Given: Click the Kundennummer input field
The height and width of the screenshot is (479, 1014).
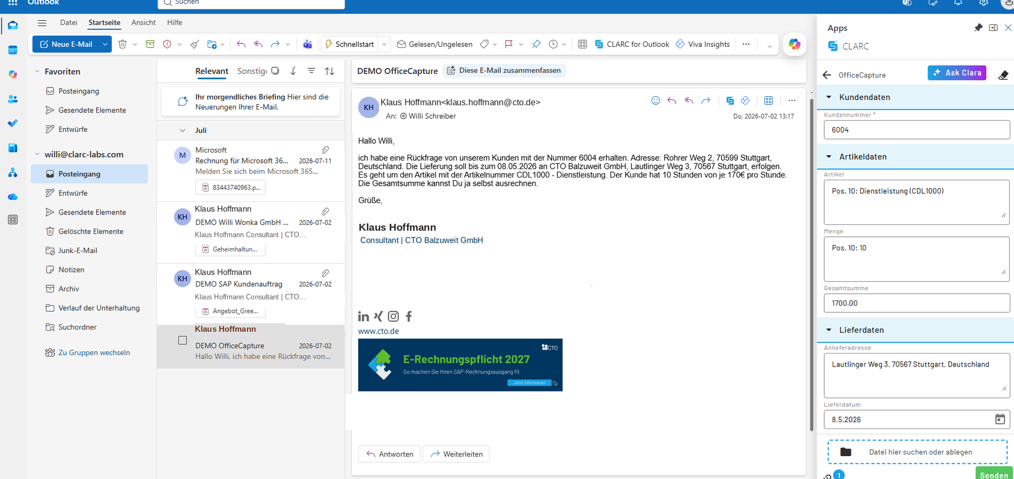Looking at the screenshot, I should (x=917, y=130).
